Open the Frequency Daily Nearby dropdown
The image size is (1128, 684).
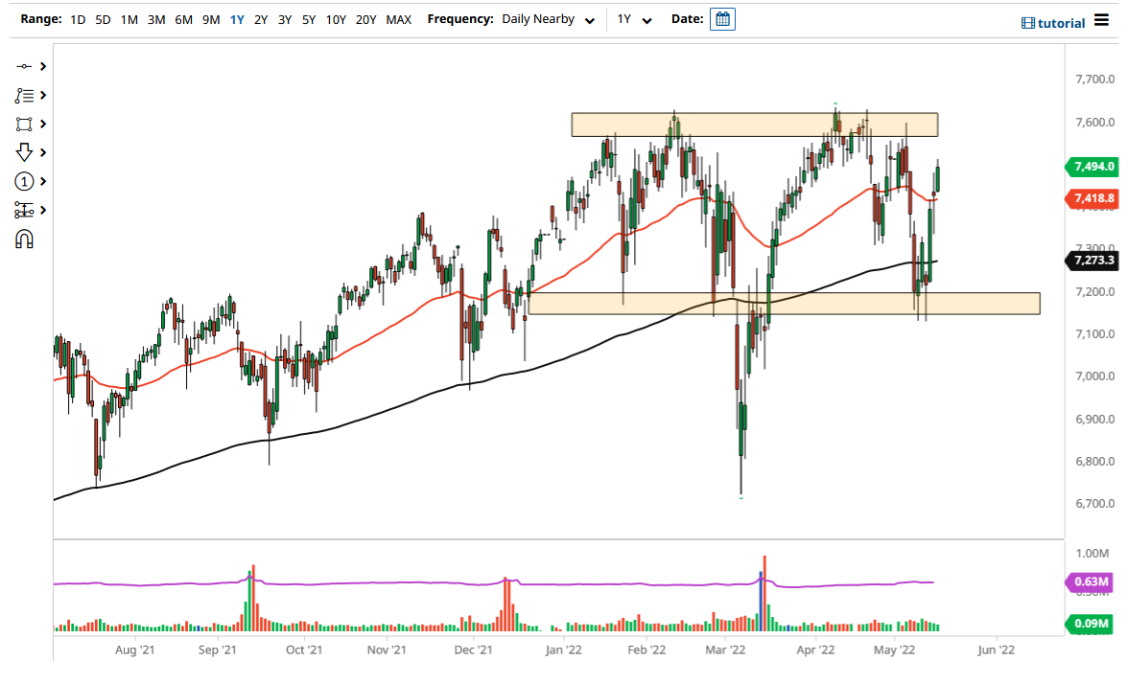click(549, 19)
